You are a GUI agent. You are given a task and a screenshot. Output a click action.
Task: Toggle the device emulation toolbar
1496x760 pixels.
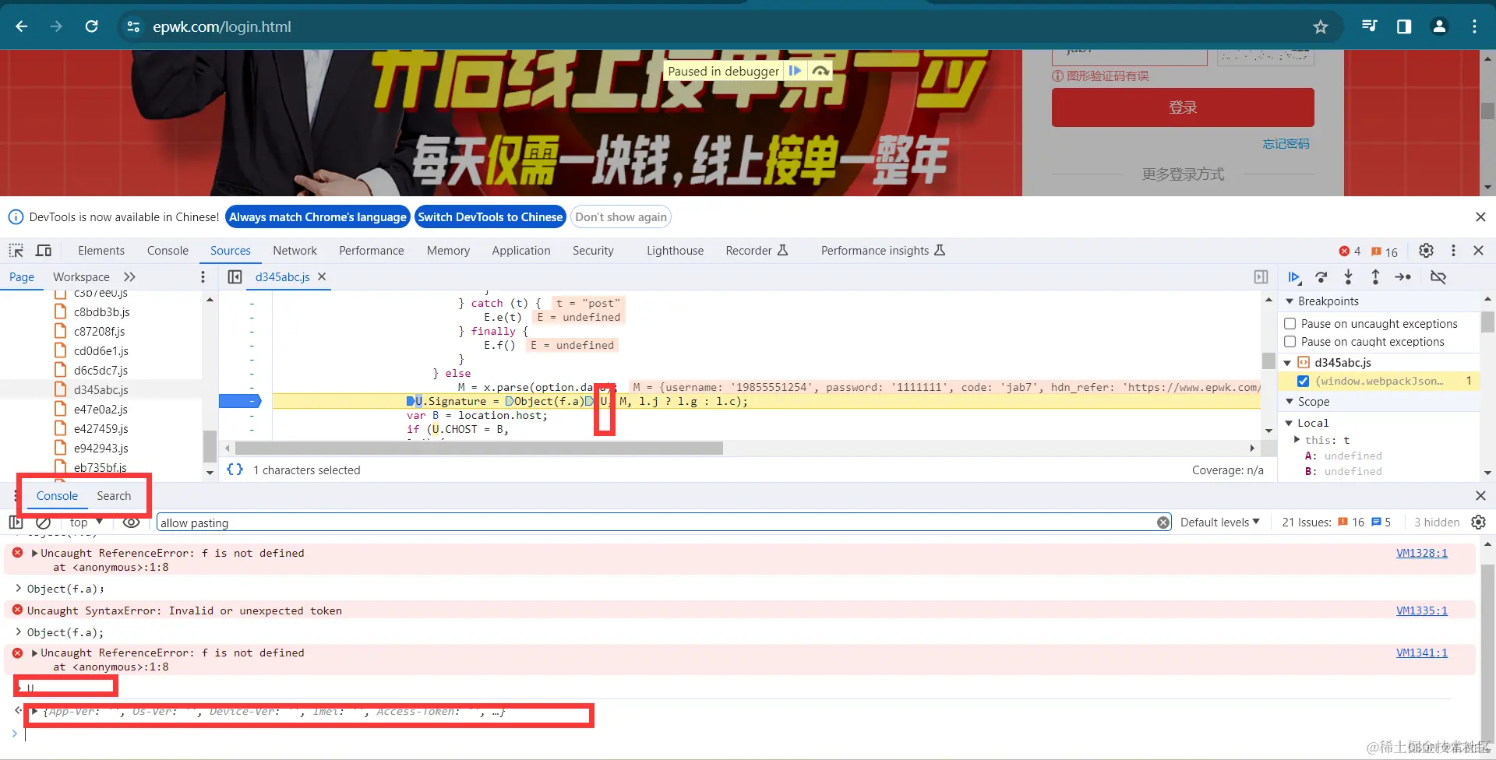coord(44,250)
